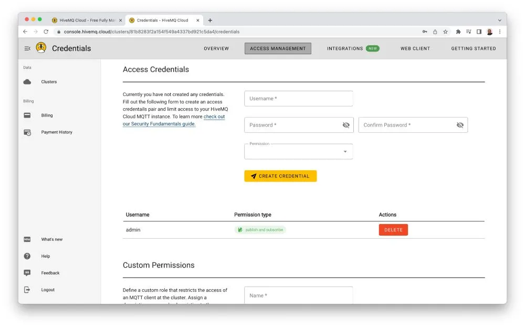
Task: Delete the admin credential
Action: coord(393,230)
